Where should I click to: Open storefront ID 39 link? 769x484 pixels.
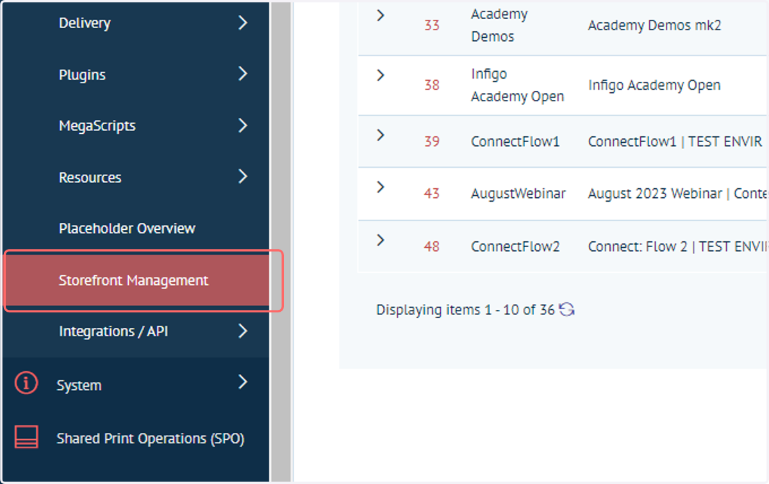(432, 142)
